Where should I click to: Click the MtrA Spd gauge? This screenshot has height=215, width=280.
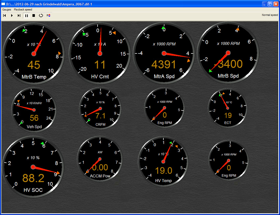coord(164,53)
